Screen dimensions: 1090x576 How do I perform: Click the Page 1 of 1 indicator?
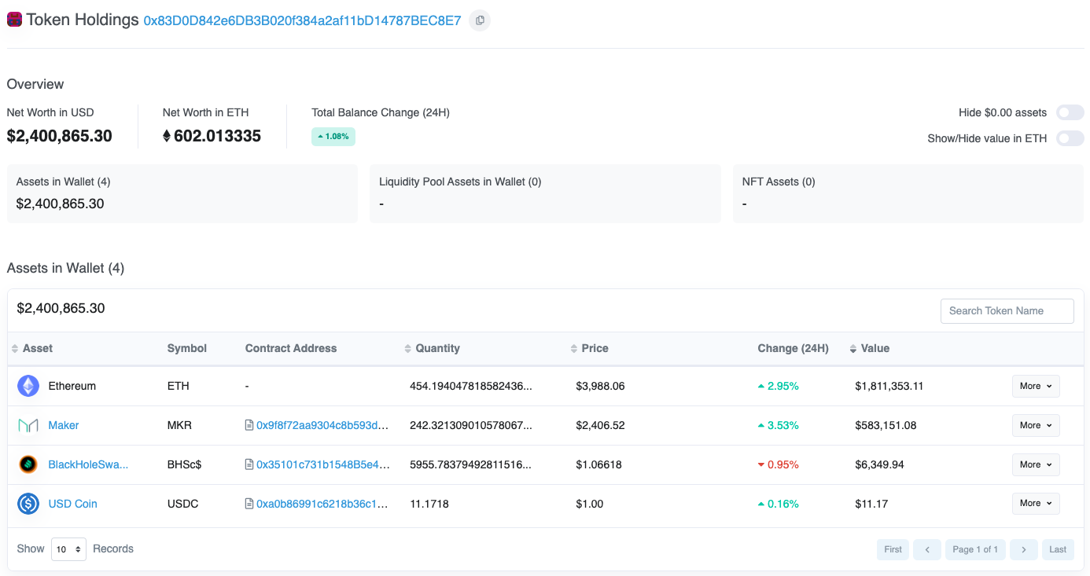click(975, 549)
